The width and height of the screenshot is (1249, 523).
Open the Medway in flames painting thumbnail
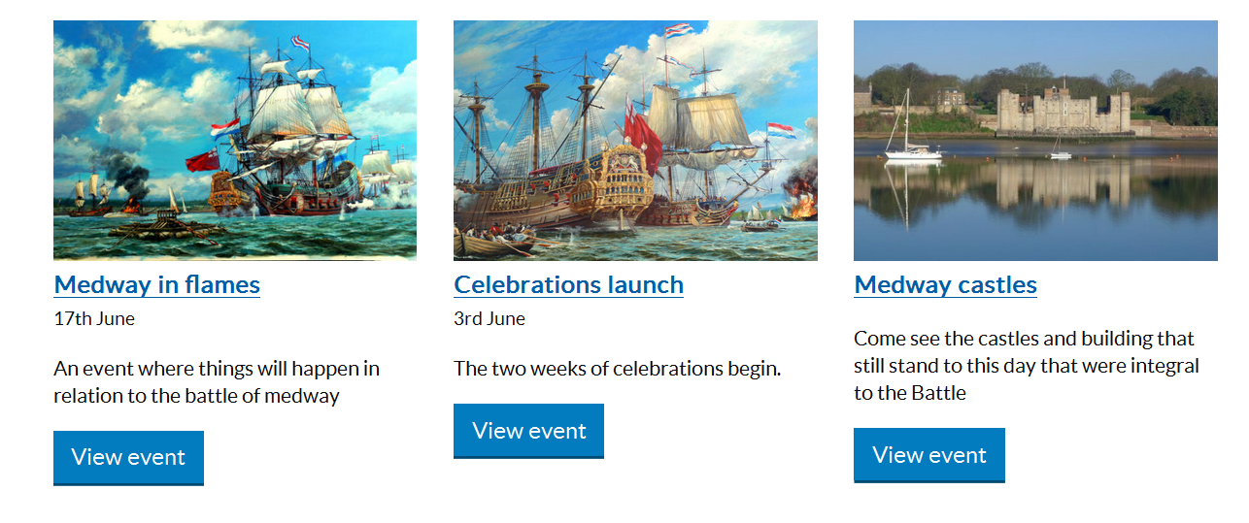pos(234,140)
